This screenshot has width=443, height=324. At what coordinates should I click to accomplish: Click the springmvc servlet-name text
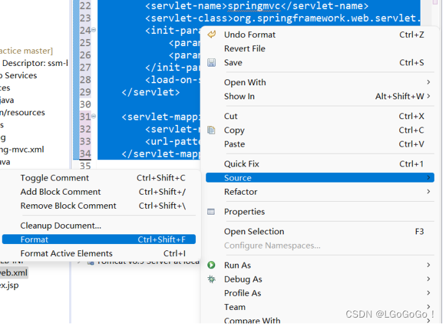[254, 6]
